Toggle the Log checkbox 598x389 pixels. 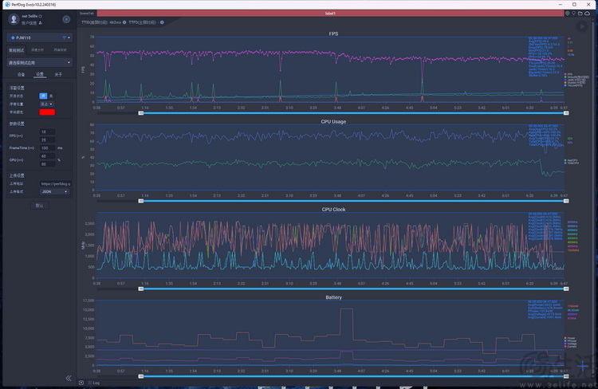pos(90,383)
